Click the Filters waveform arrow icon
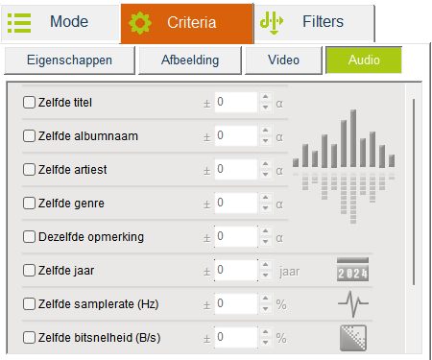The height and width of the screenshot is (360, 432). [x=272, y=23]
